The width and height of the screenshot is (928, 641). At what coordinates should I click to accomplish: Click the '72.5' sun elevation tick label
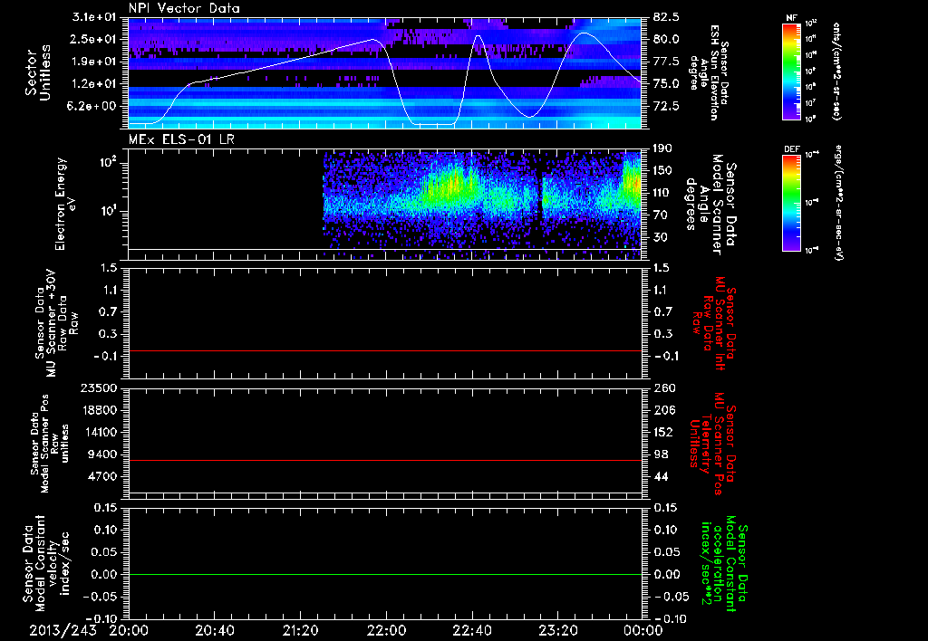pyautogui.click(x=666, y=107)
